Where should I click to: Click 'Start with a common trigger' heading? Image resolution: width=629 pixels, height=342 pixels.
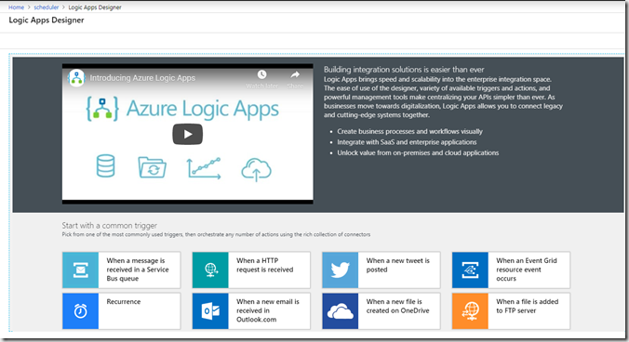point(109,226)
